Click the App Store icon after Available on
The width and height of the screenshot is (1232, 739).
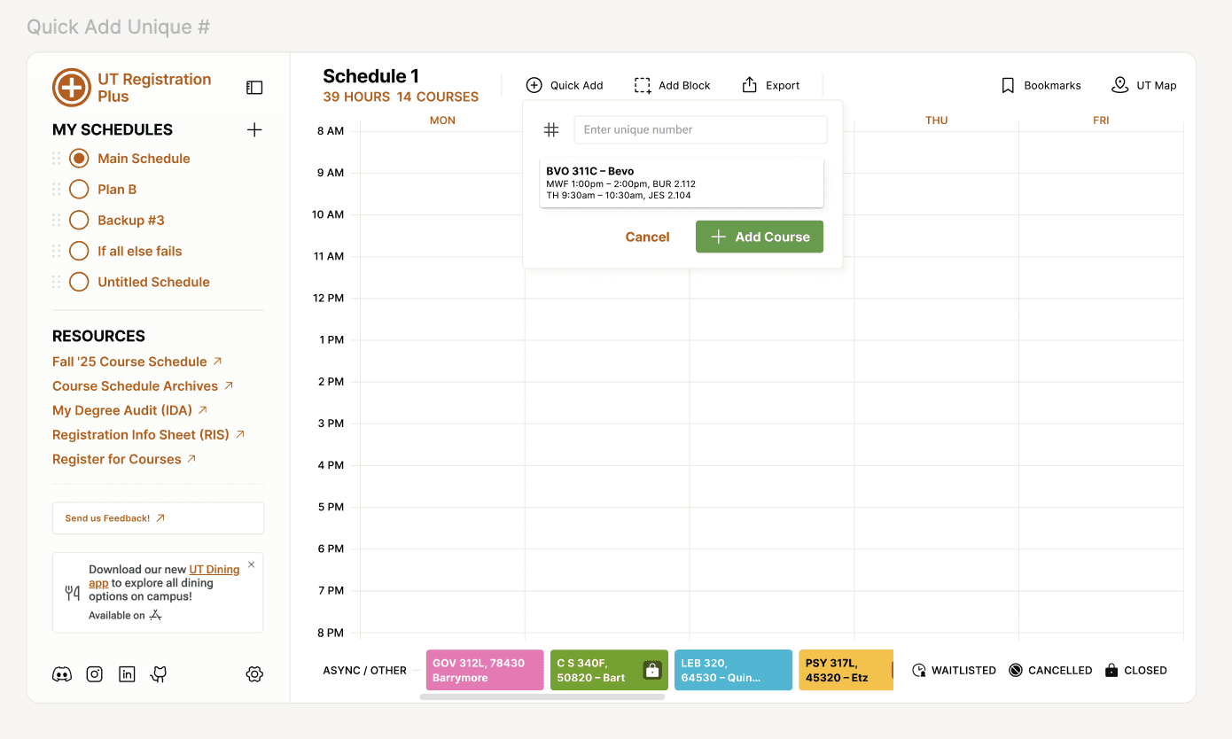coord(155,615)
